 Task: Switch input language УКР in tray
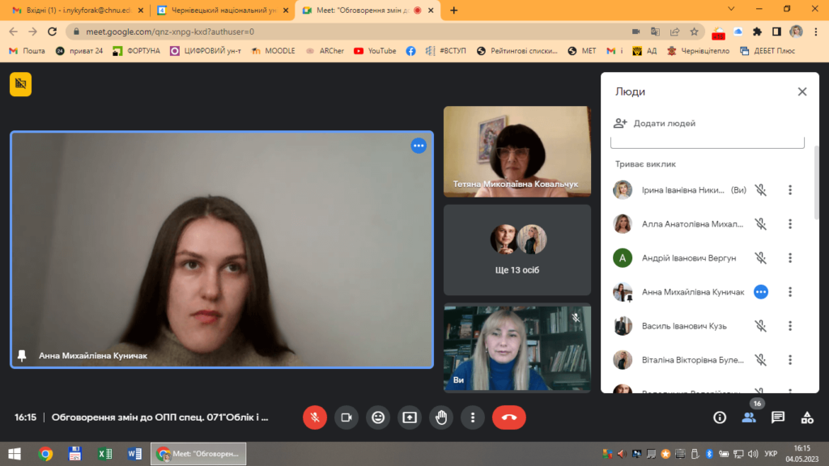click(771, 454)
